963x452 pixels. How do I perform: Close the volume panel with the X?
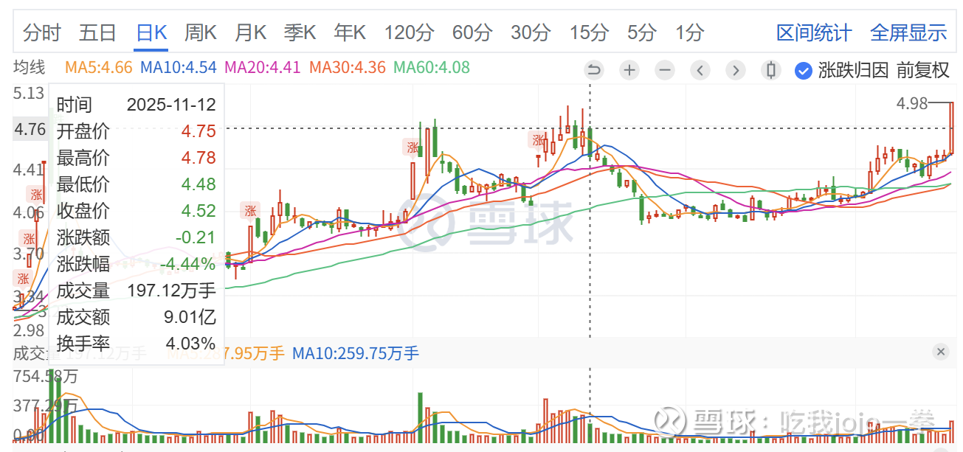click(x=941, y=352)
